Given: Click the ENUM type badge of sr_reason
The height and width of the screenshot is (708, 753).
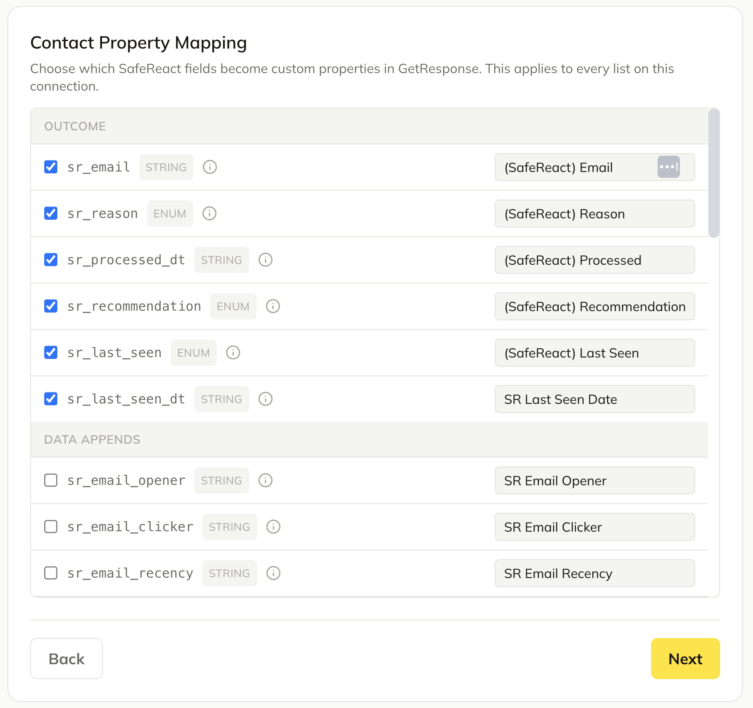Looking at the screenshot, I should coord(170,214).
